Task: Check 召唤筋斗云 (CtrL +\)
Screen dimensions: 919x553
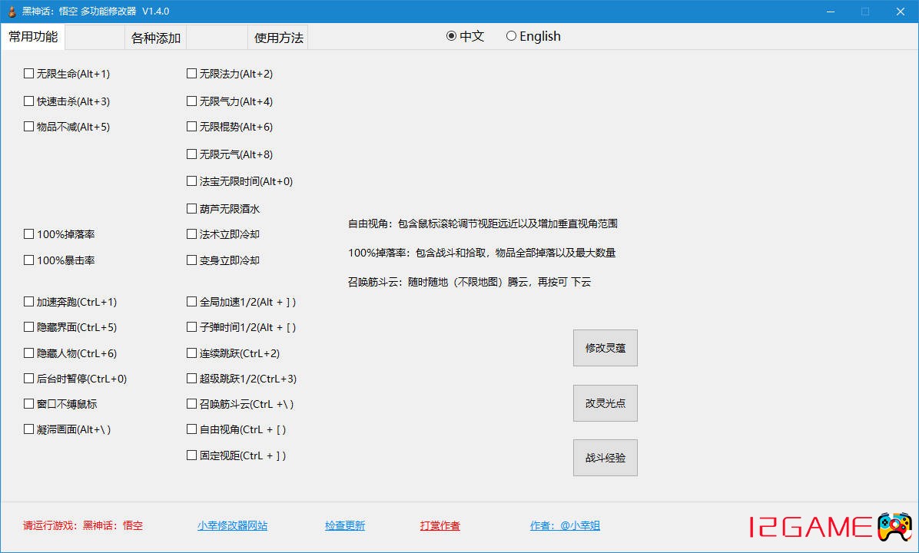Action: (x=191, y=403)
